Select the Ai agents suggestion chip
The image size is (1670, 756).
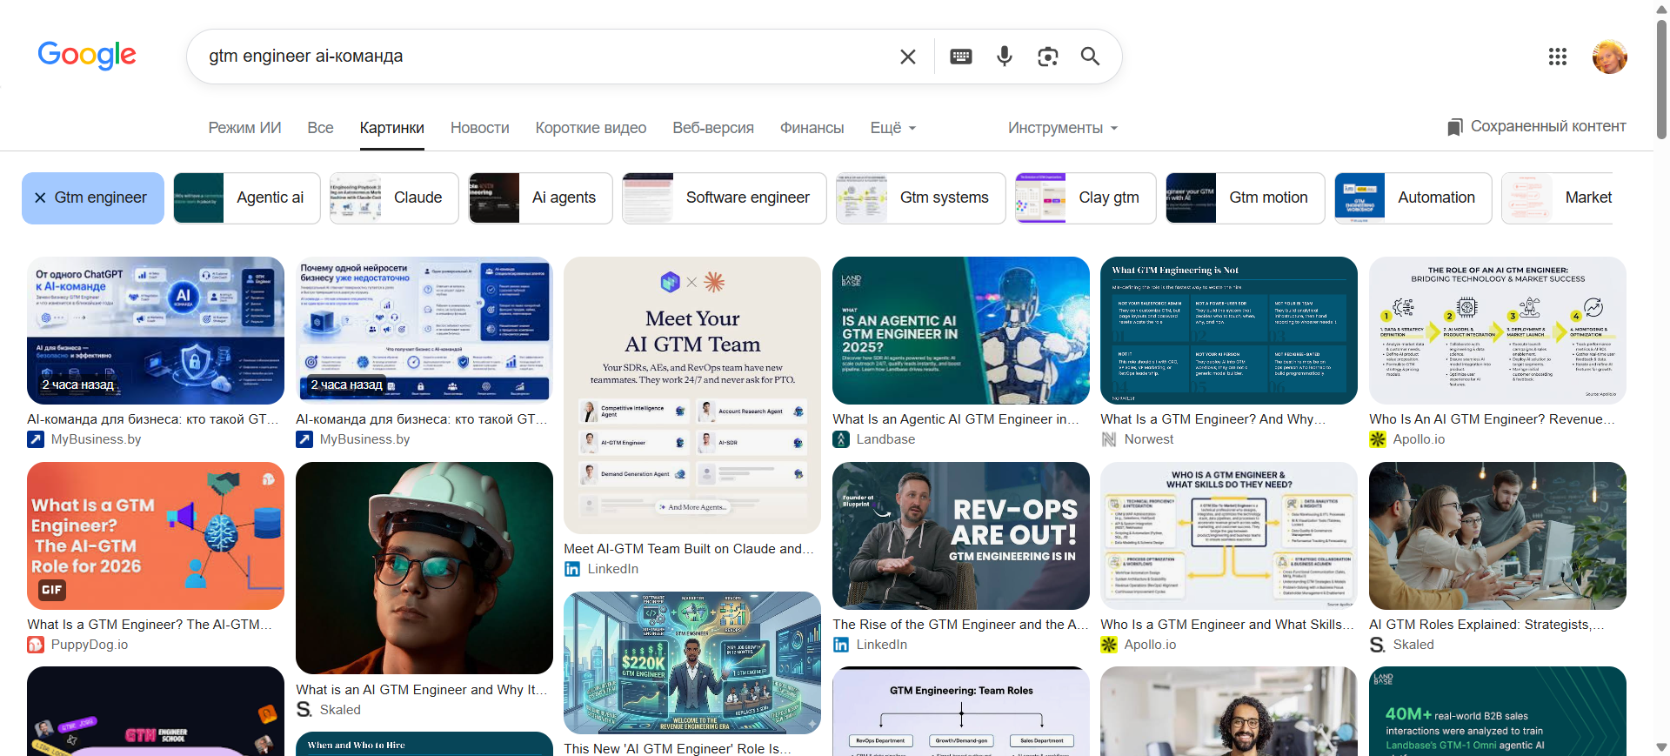point(540,197)
